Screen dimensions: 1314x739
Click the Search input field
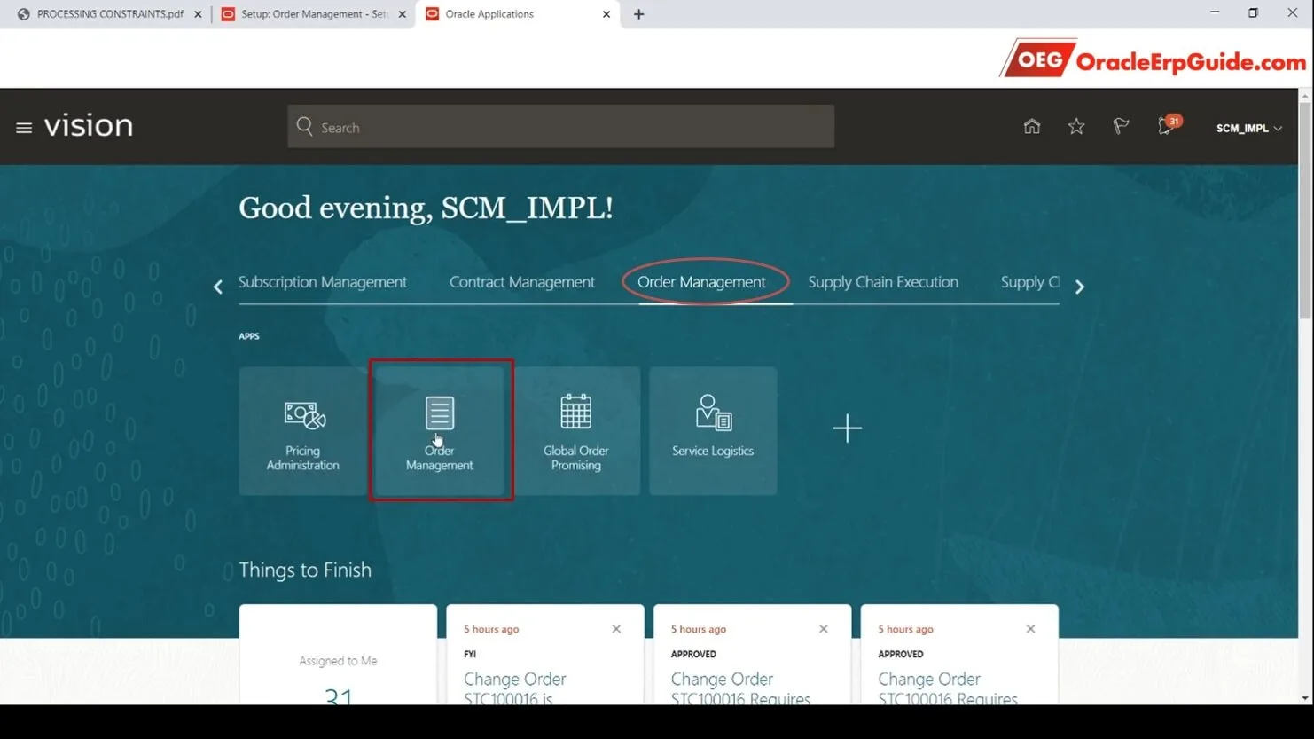click(560, 127)
